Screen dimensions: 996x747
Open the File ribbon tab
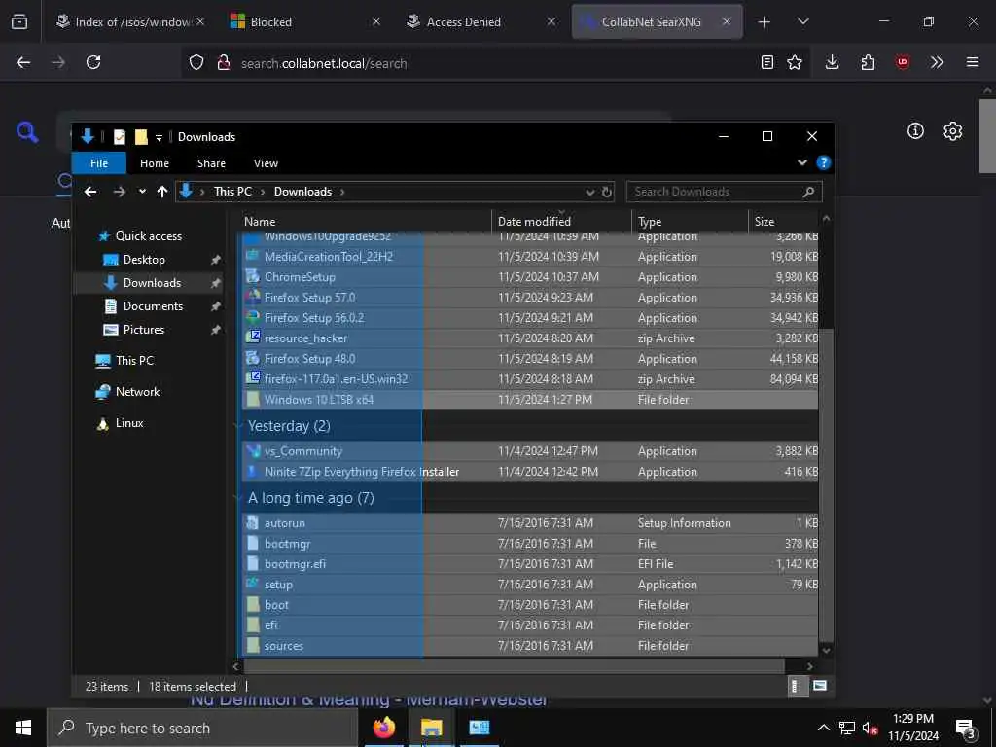(x=99, y=163)
